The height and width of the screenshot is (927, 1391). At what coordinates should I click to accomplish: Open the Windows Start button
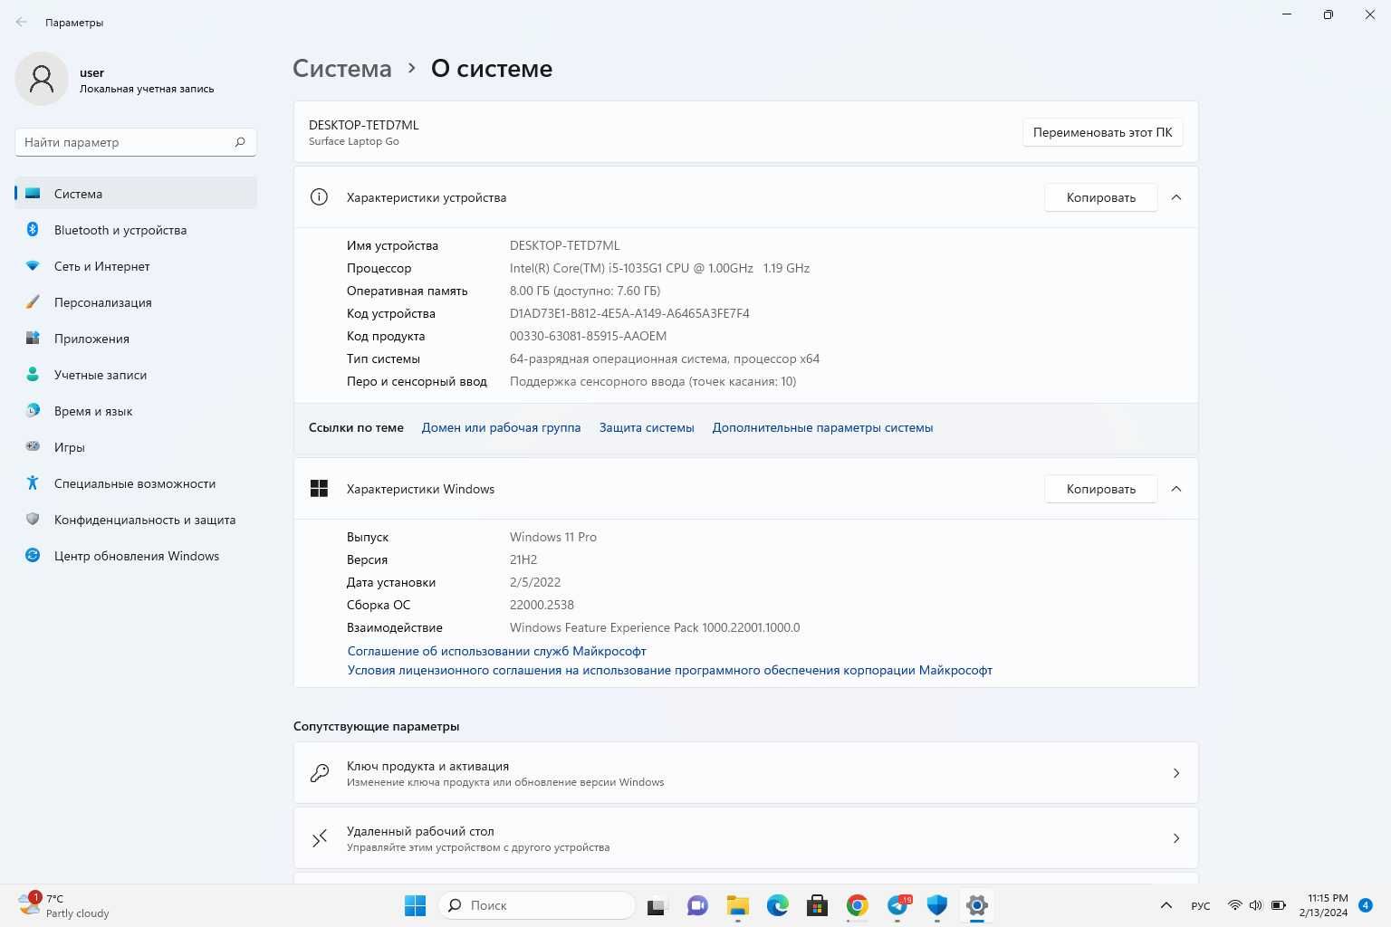click(415, 905)
